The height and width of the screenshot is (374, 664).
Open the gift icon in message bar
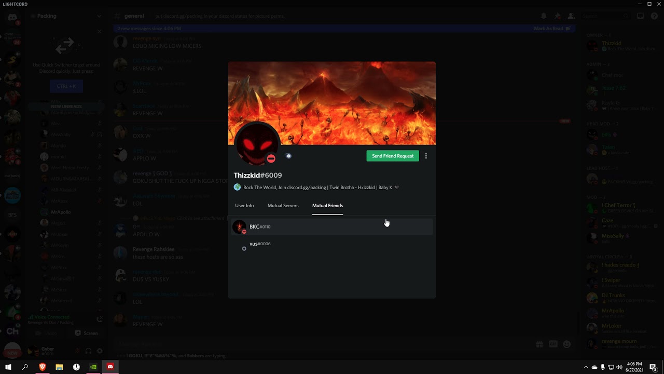coord(539,344)
